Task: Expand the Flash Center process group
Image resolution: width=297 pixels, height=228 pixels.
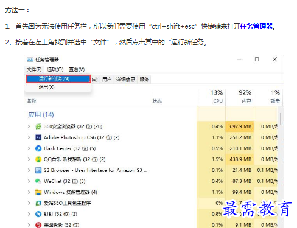Action: (x=29, y=148)
